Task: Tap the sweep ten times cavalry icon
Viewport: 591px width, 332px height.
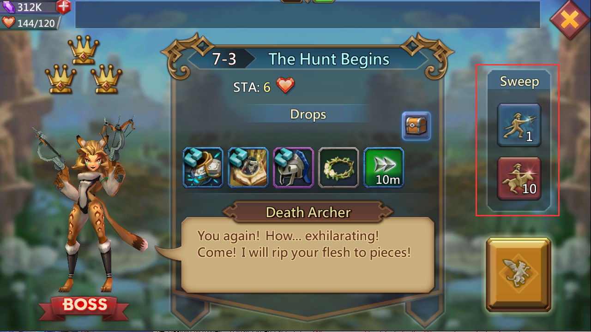Action: pos(519,178)
